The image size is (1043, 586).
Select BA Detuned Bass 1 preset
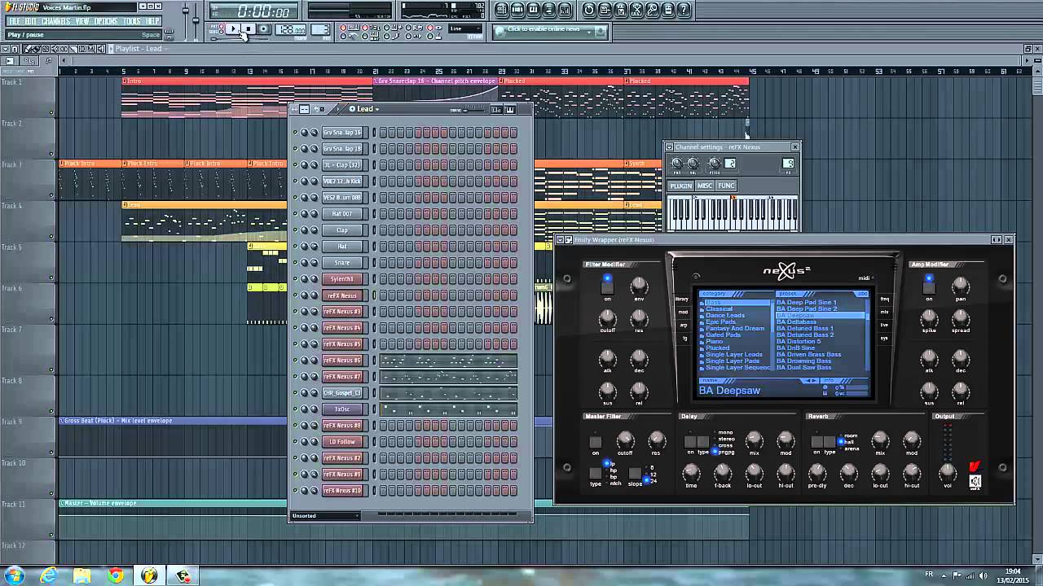(x=805, y=328)
